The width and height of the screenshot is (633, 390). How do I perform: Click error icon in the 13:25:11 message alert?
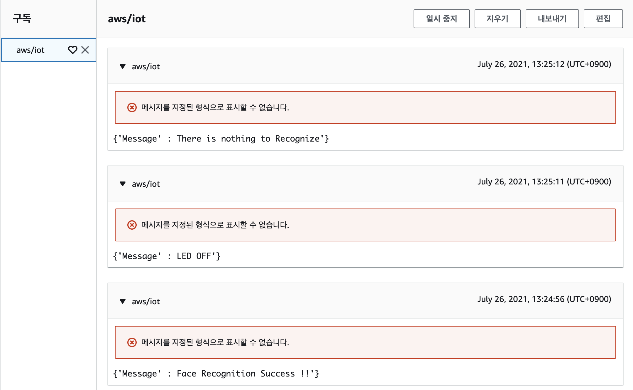(132, 225)
